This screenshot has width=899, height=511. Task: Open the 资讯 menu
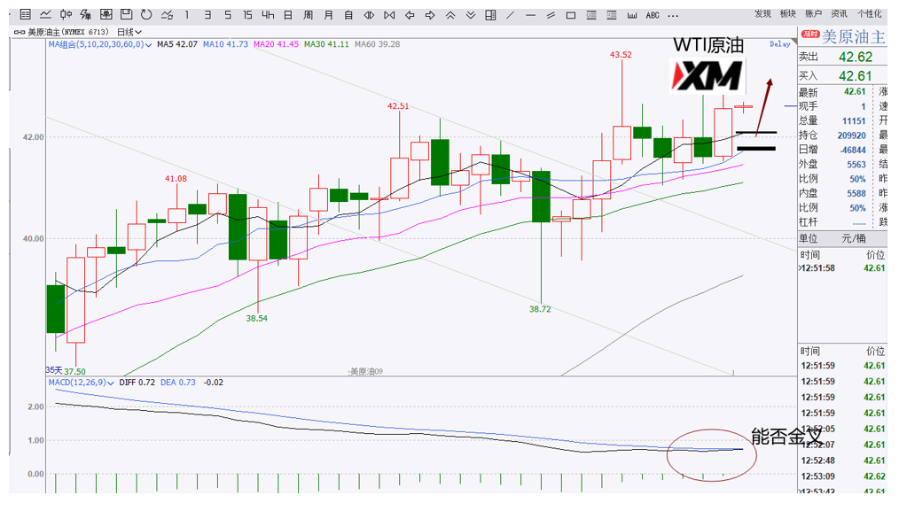tap(839, 14)
